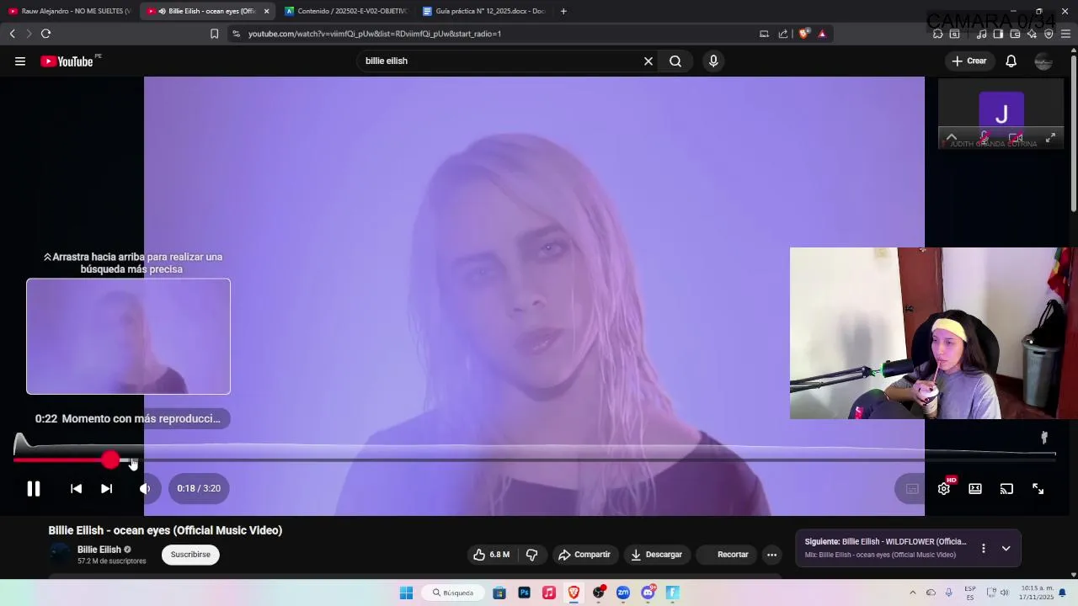
Task: Toggle the meeting overlay microphone
Action: 985,137
